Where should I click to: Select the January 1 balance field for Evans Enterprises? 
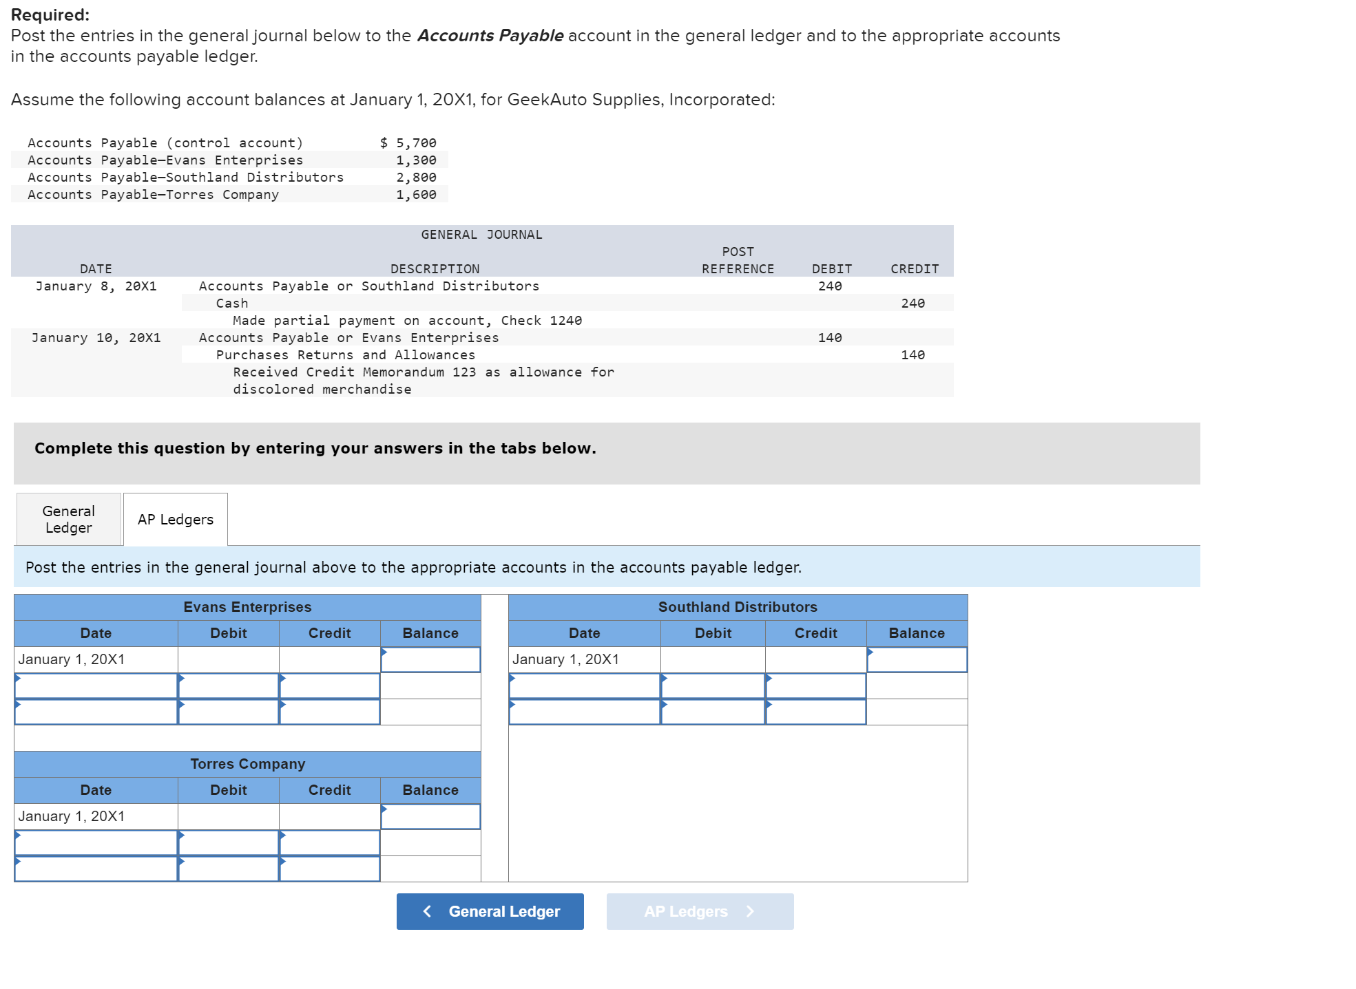pyautogui.click(x=430, y=659)
